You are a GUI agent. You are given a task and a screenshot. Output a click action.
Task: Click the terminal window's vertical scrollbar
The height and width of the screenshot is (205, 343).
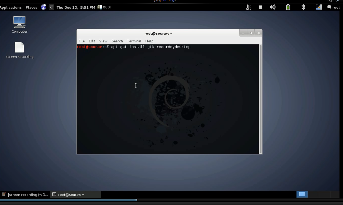(260, 98)
